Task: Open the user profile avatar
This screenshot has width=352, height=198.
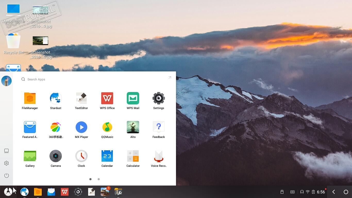Action: pos(6,81)
